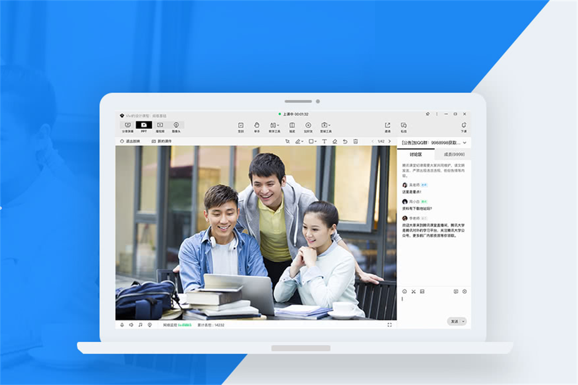Open the pen tool dropdown
Viewport: 578px width, 385px height.
tap(299, 141)
